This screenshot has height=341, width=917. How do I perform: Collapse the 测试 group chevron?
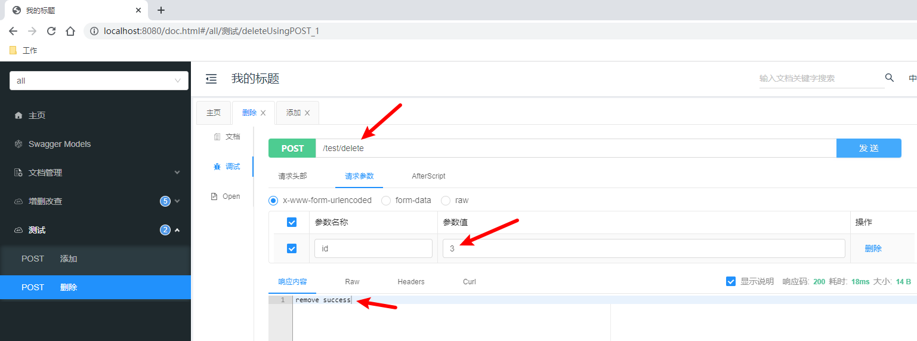tap(177, 230)
